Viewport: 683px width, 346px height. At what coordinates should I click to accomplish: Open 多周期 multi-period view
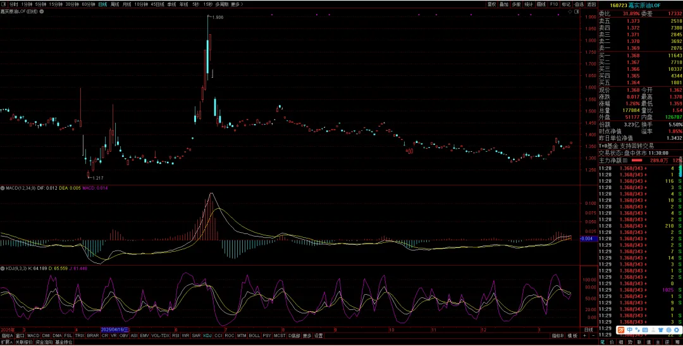click(222, 4)
